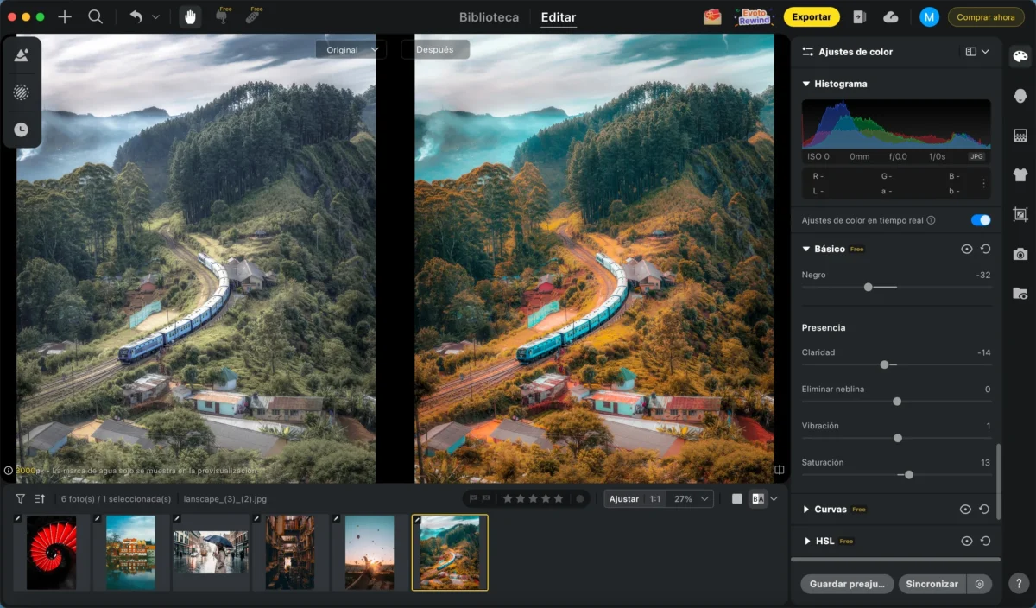Image resolution: width=1036 pixels, height=608 pixels.
Task: Toggle visibility of Curvas adjustments
Action: click(x=965, y=510)
